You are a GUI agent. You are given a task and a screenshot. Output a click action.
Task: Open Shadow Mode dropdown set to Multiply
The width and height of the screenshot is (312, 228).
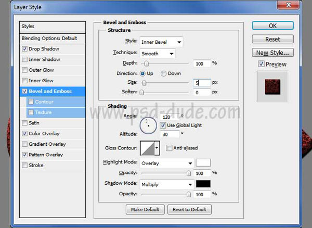click(166, 184)
